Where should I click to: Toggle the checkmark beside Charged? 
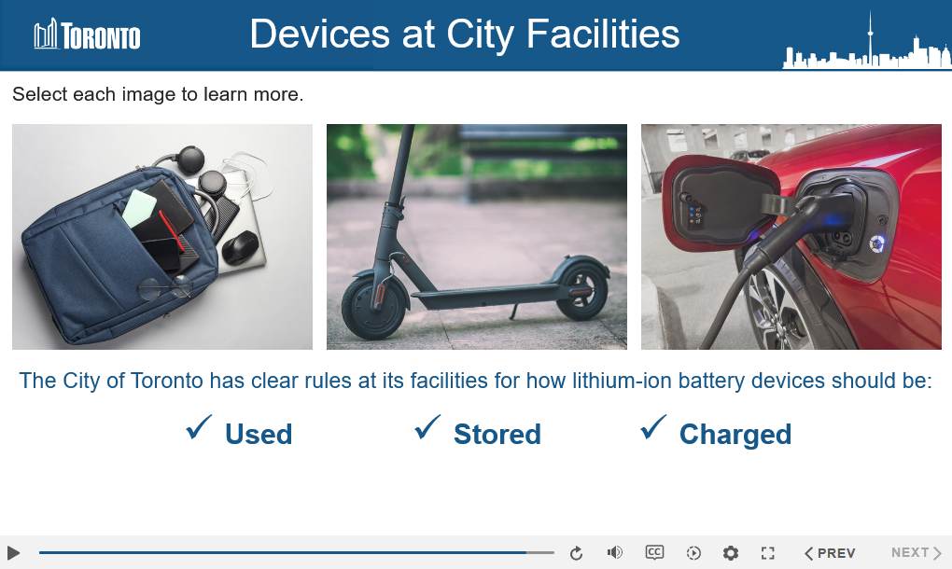pyautogui.click(x=654, y=427)
